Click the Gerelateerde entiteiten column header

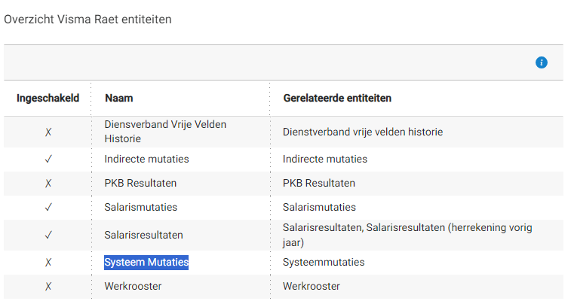click(337, 99)
